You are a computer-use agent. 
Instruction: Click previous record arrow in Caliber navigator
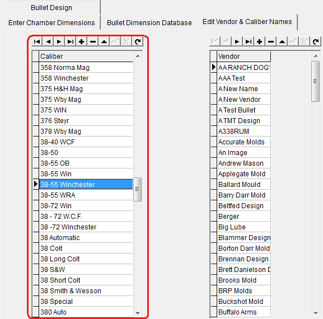coord(48,41)
